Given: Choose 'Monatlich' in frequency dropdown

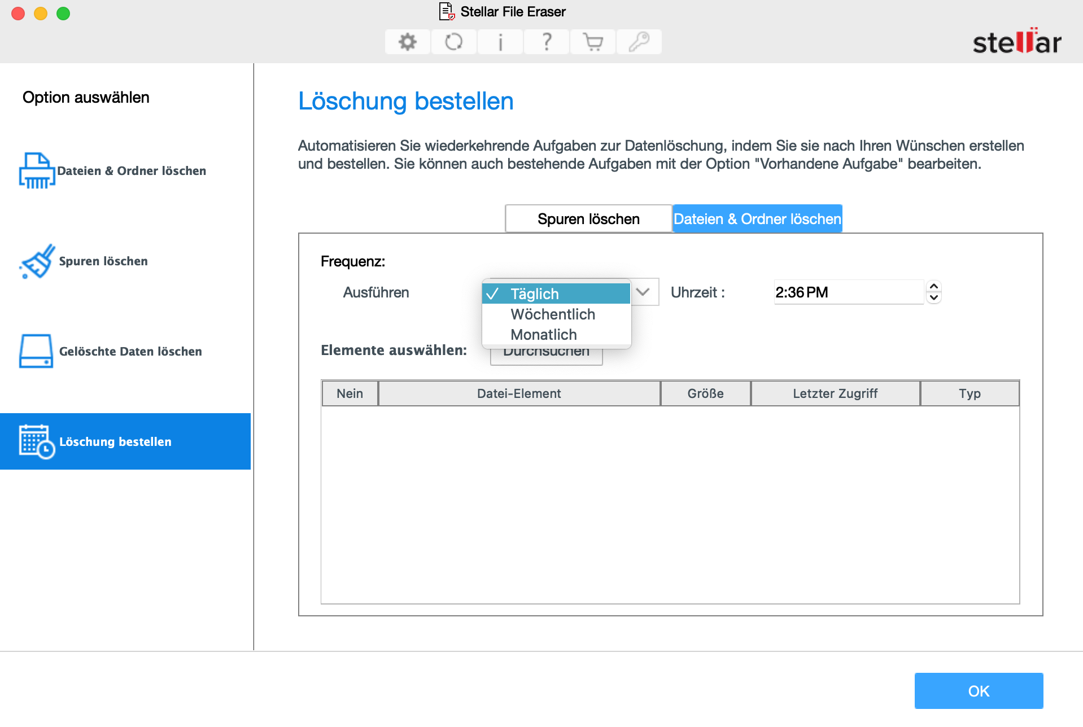Looking at the screenshot, I should (x=556, y=334).
